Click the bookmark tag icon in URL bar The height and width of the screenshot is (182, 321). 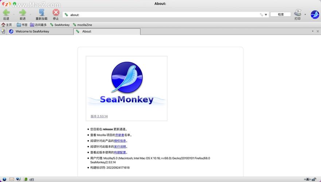coord(261,15)
